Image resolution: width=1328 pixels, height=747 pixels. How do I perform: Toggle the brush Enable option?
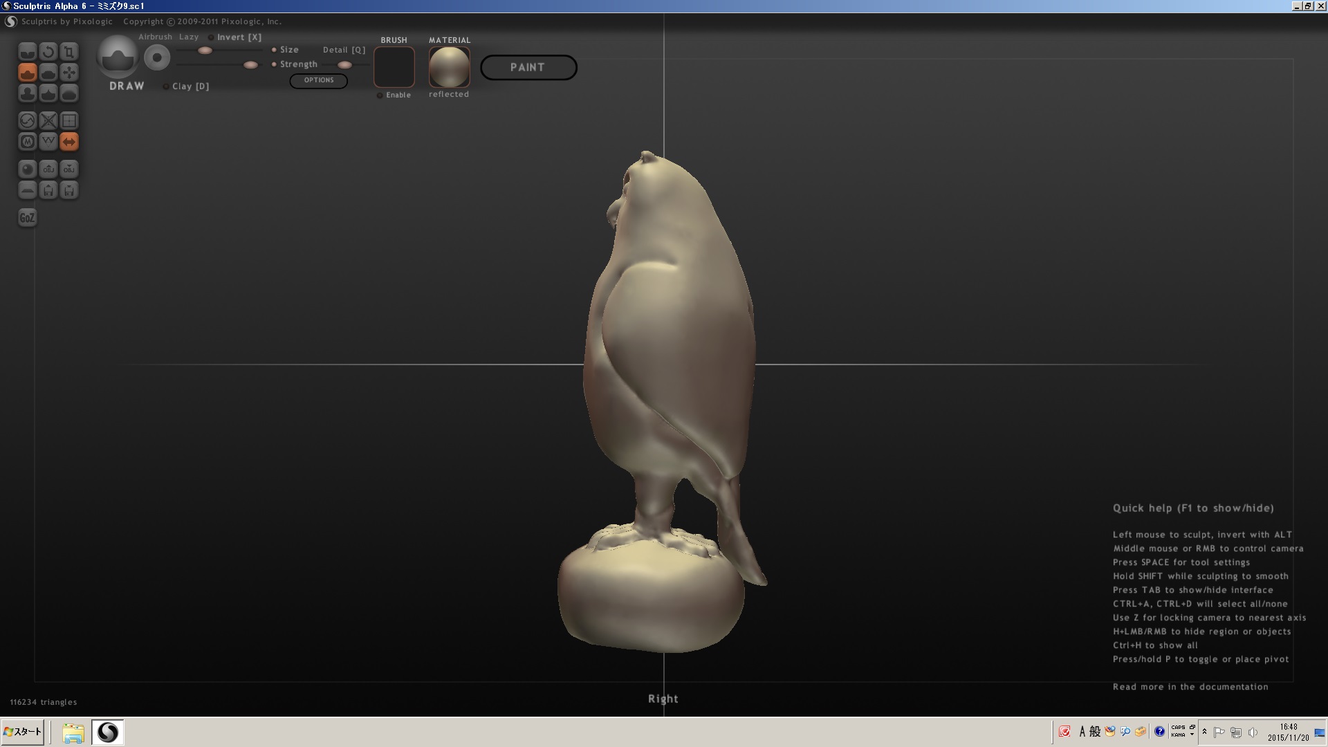[x=380, y=95]
